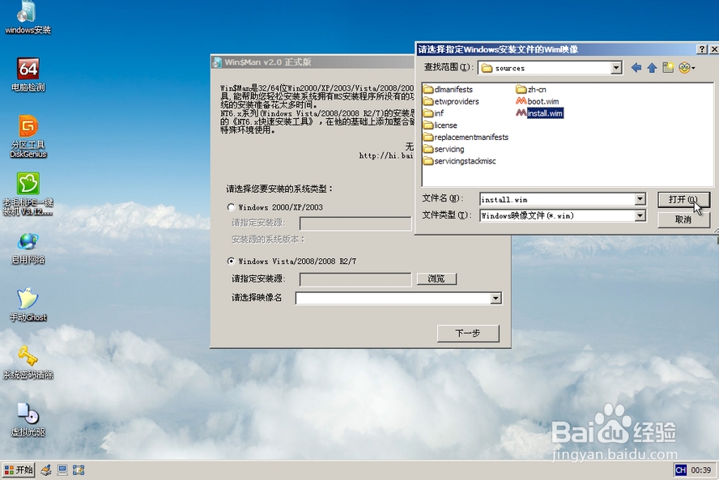This screenshot has width=719, height=480.
Task: Click the 下一步 button in Win$Man
Action: (x=468, y=333)
